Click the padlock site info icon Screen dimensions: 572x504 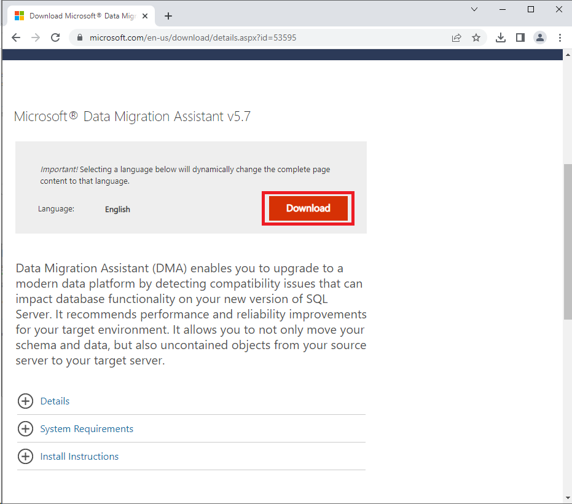pyautogui.click(x=80, y=37)
